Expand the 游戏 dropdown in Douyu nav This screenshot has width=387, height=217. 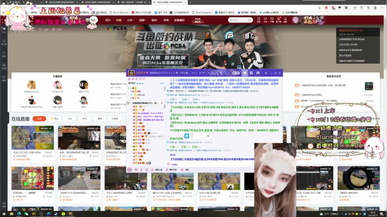[x=154, y=20]
